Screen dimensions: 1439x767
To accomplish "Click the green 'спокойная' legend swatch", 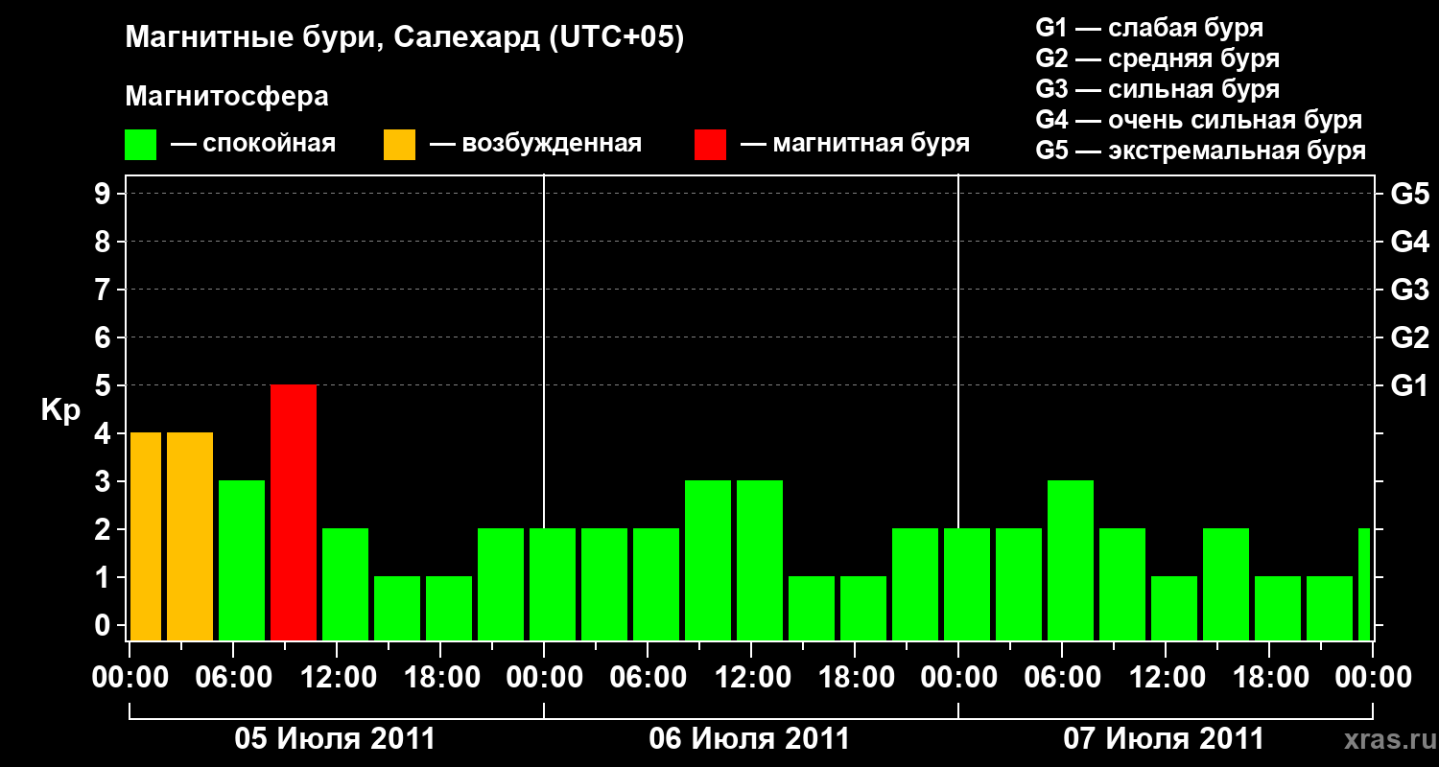I will tap(141, 145).
